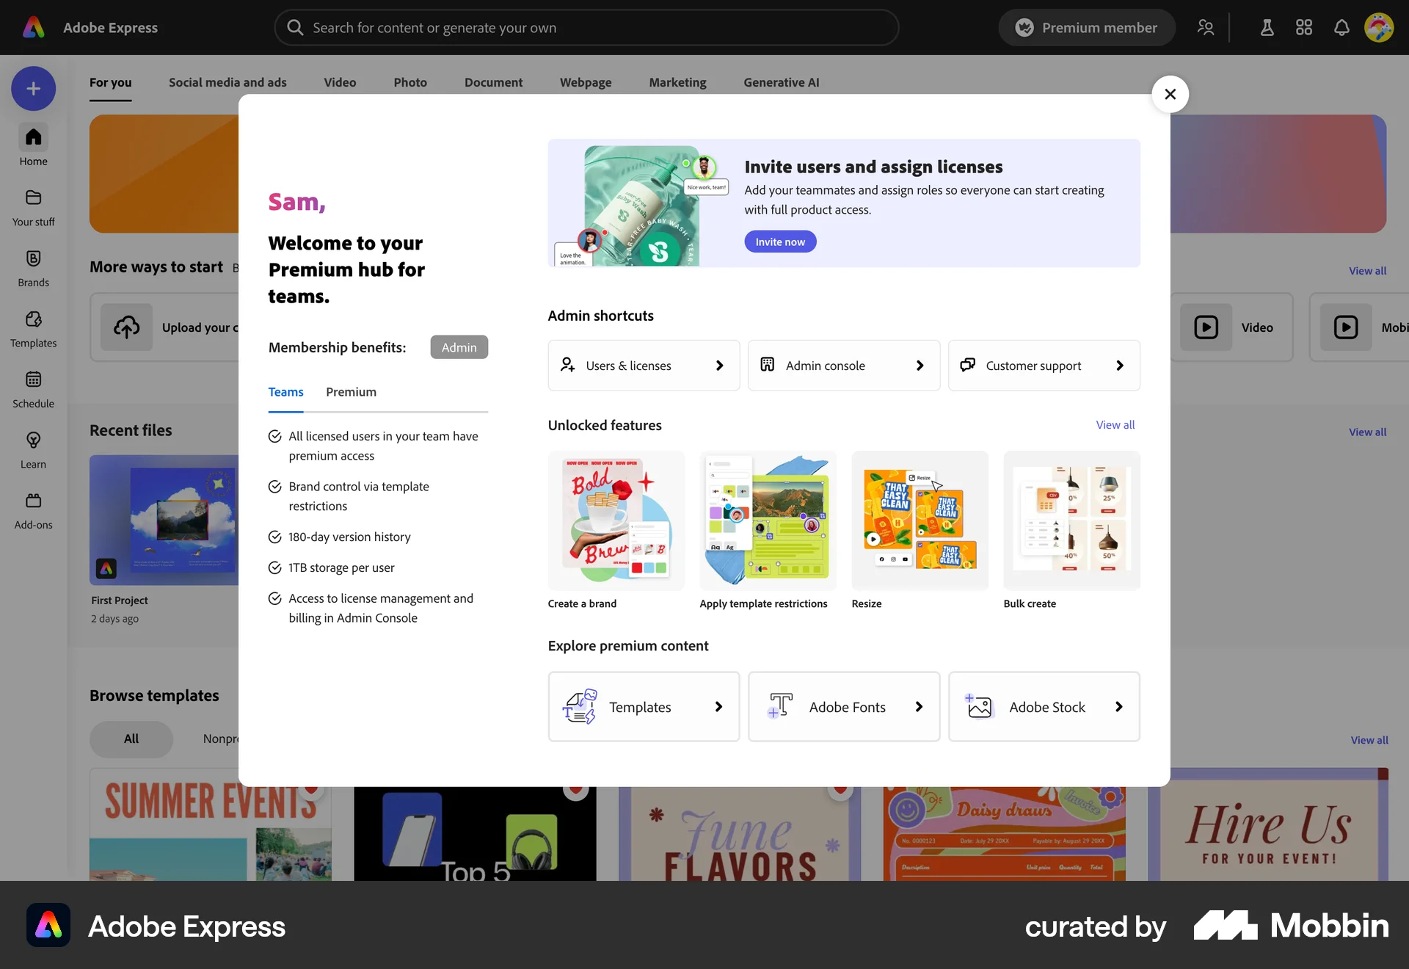Open Adobe Fonts via its chevron
The image size is (1409, 969).
919,706
